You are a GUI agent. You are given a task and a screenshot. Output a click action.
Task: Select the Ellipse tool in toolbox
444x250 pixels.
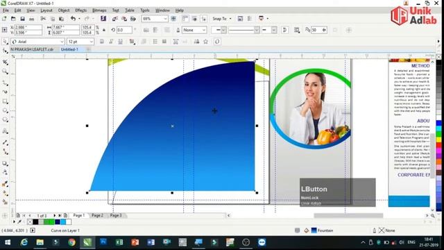[x=5, y=110]
